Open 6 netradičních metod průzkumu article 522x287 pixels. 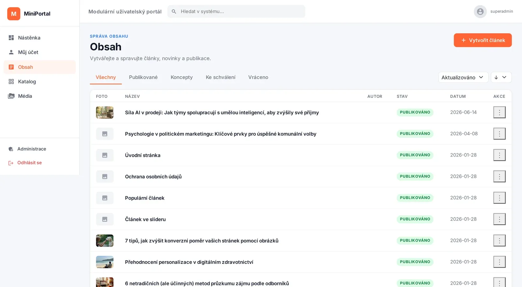pos(207,283)
